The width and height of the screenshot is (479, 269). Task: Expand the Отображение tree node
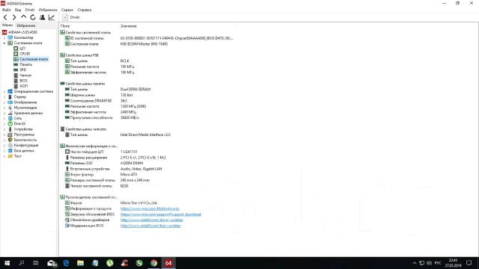tap(4, 102)
